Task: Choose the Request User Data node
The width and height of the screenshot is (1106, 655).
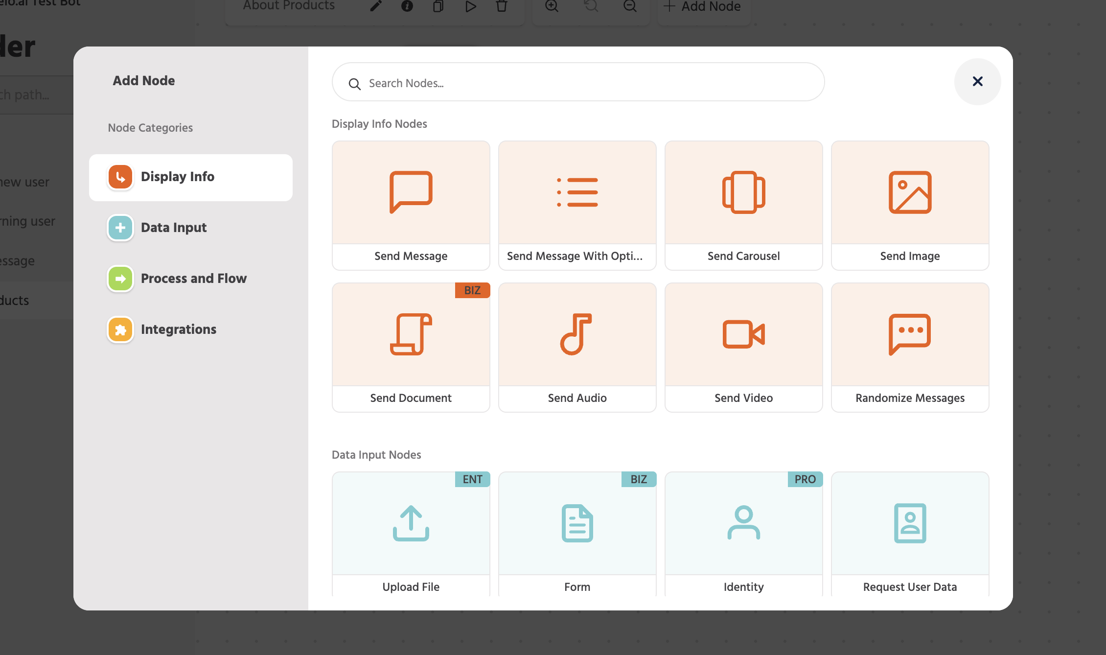Action: coord(910,534)
